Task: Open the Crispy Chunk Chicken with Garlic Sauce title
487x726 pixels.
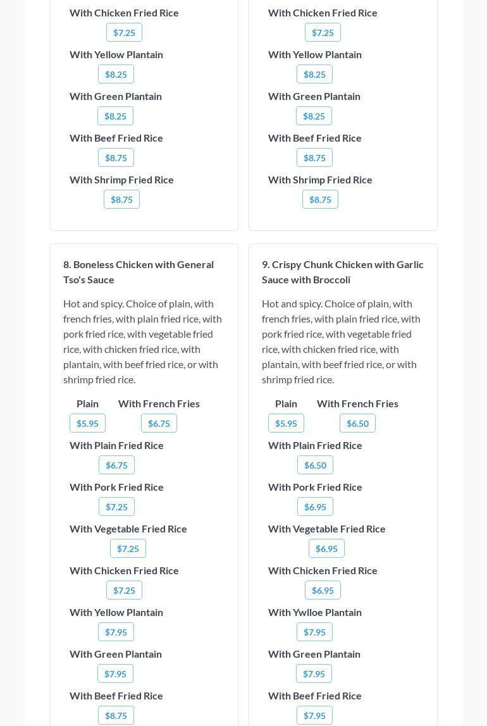Action: (x=342, y=272)
